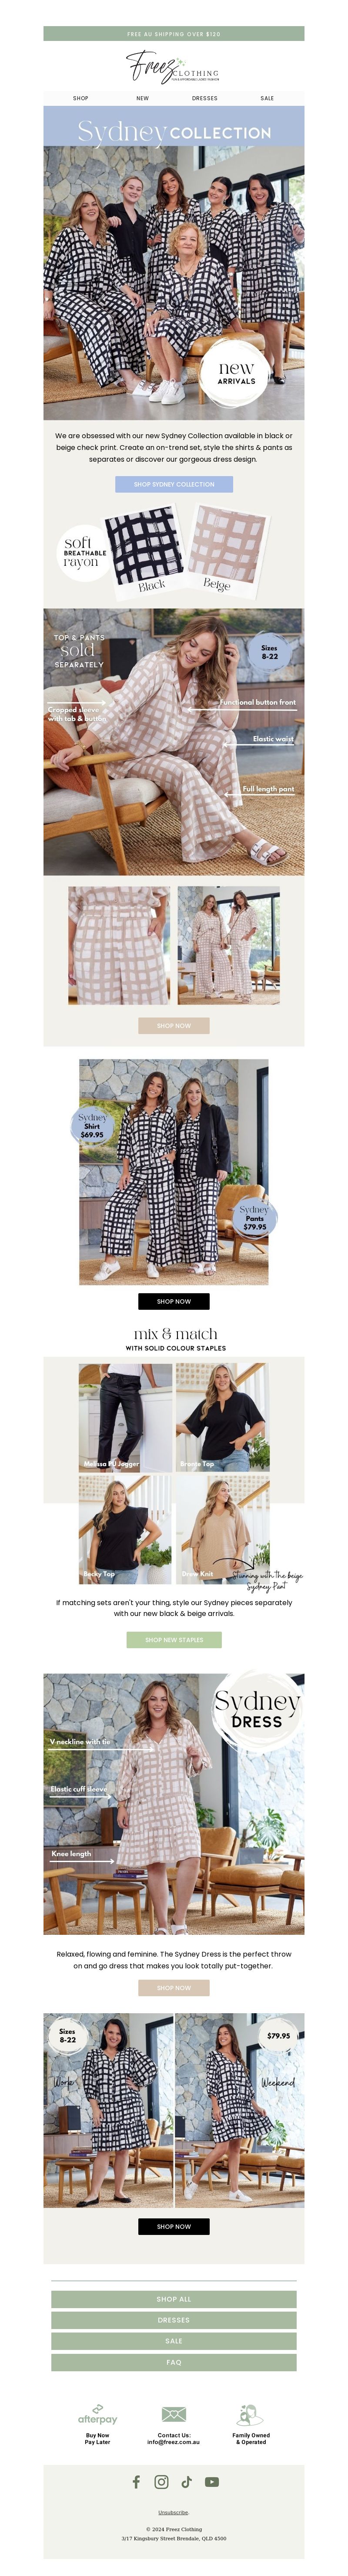Open the Facebook social icon
Viewport: 348px width, 2576px height.
coord(136,2481)
